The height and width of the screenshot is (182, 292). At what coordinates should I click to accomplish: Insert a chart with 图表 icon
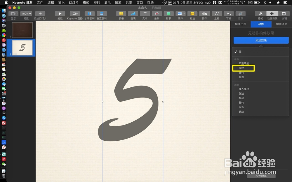click(x=133, y=14)
